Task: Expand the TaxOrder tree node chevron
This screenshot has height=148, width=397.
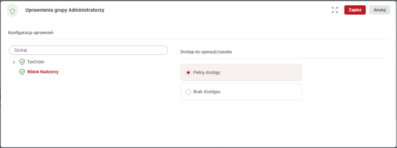Action: tap(14, 62)
